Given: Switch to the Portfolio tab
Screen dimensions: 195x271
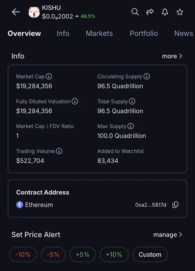Looking at the screenshot, I should click(x=144, y=33).
